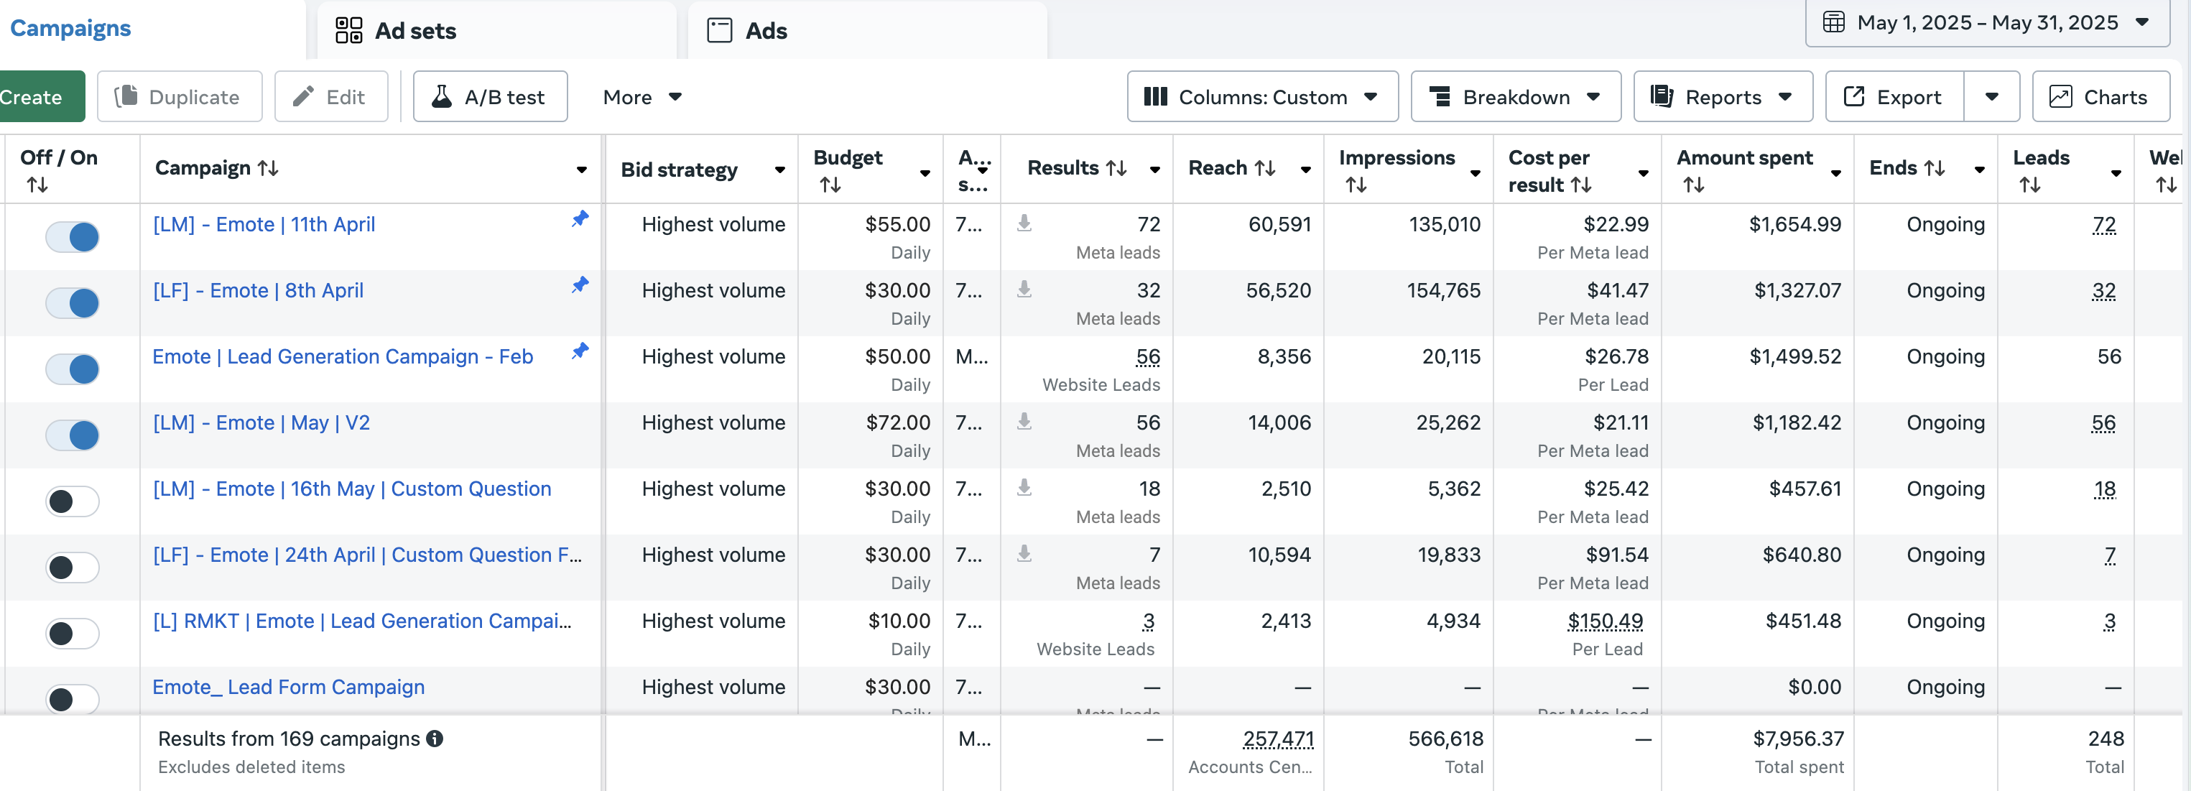Click the calendar icon in the date range picker

(x=1834, y=23)
